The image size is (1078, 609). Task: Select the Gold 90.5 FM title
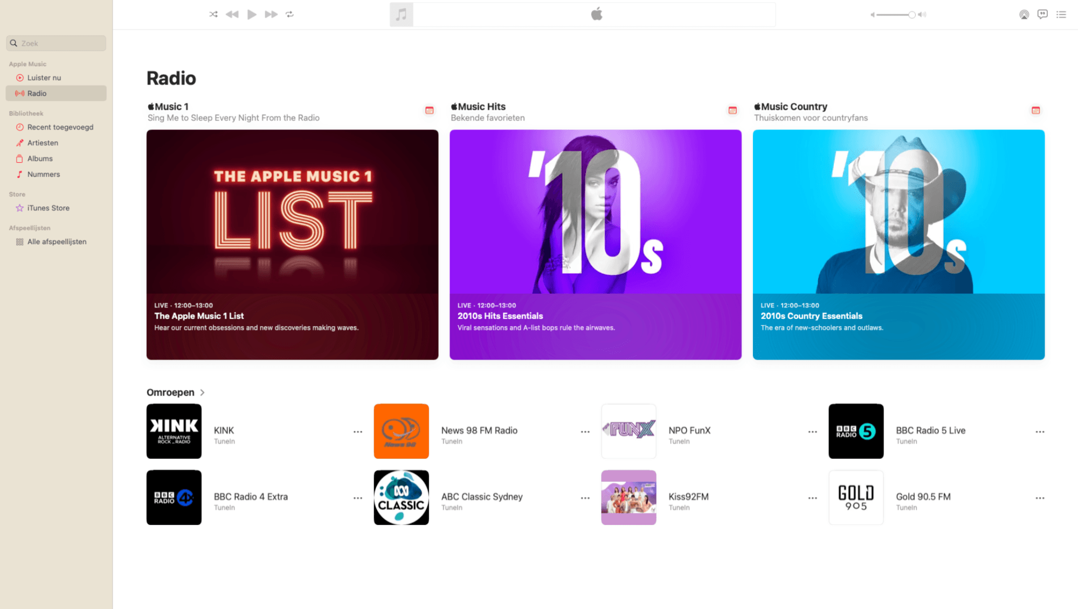pyautogui.click(x=923, y=496)
